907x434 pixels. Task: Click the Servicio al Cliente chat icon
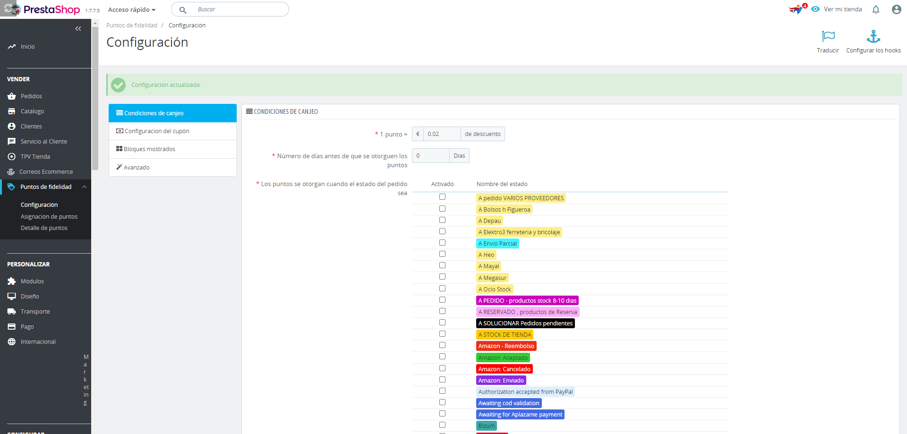[12, 142]
